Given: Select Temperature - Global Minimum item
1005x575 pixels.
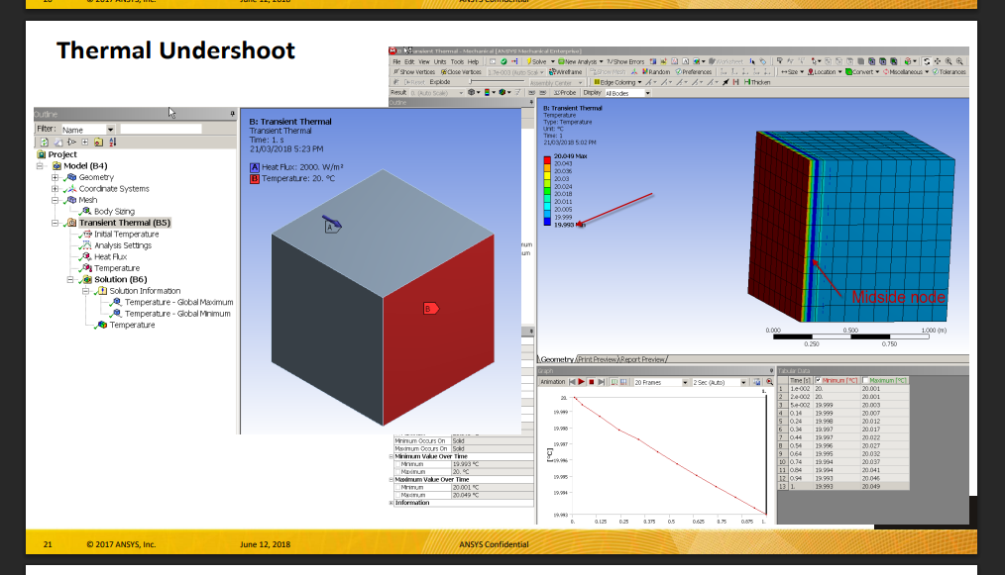Looking at the screenshot, I should (177, 314).
